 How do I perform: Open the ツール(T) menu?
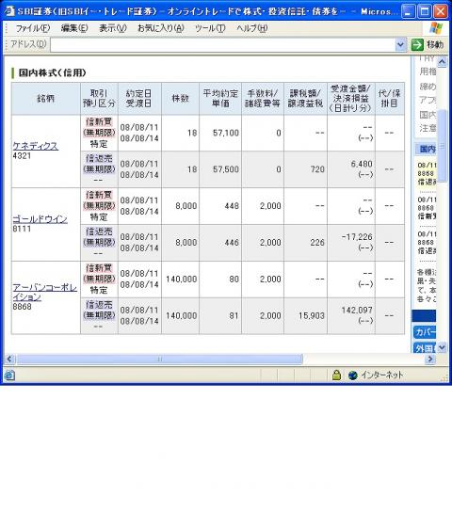click(x=210, y=28)
